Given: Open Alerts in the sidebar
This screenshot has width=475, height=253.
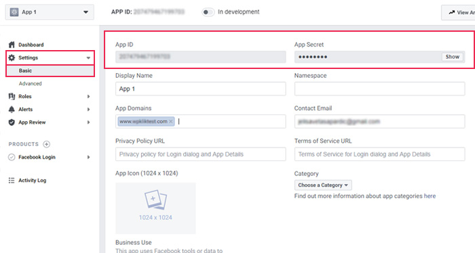Looking at the screenshot, I should point(26,110).
